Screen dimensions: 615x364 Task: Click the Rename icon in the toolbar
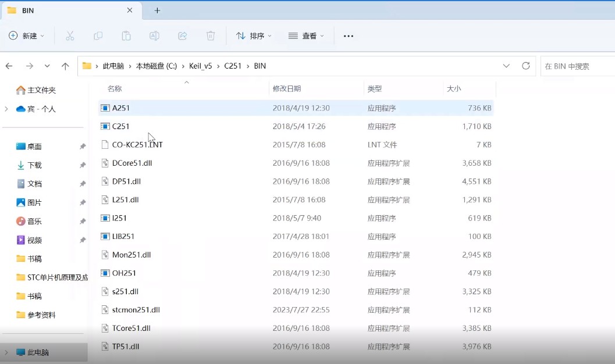pyautogui.click(x=154, y=35)
